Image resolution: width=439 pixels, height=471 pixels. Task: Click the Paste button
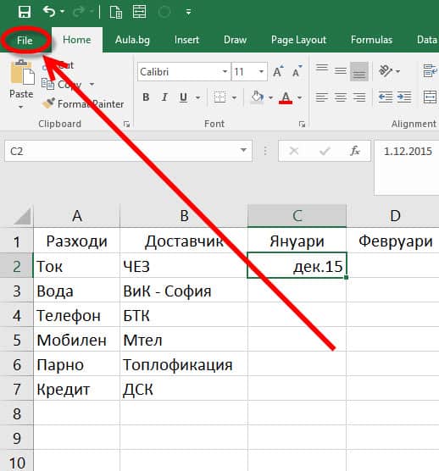21,85
